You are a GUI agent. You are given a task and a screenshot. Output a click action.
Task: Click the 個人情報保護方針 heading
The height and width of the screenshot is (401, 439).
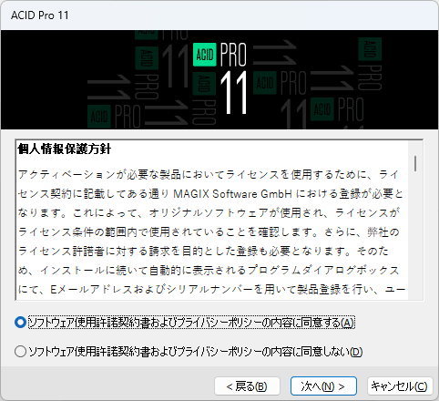(x=65, y=149)
